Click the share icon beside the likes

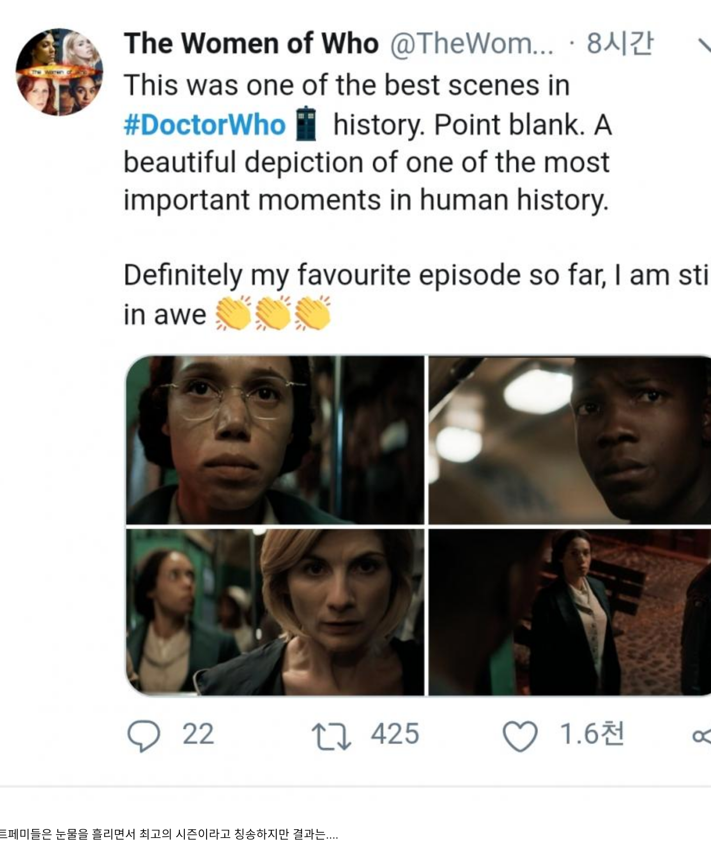point(702,736)
